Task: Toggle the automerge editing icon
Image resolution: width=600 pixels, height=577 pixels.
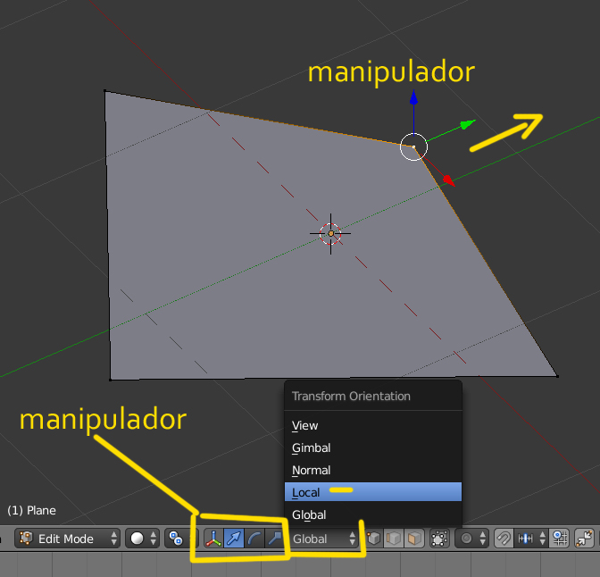Action: (584, 539)
